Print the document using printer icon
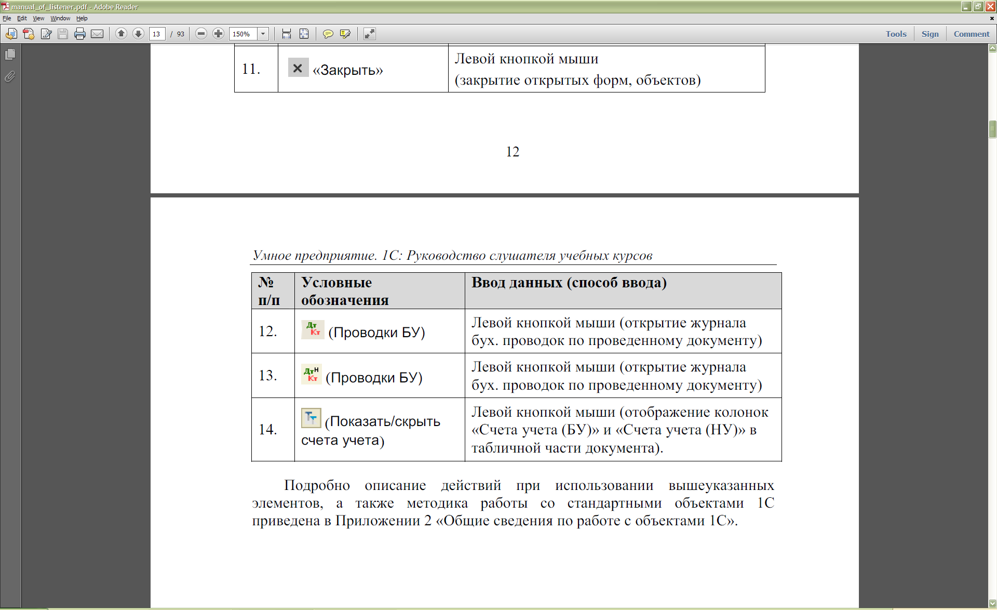 pyautogui.click(x=80, y=34)
